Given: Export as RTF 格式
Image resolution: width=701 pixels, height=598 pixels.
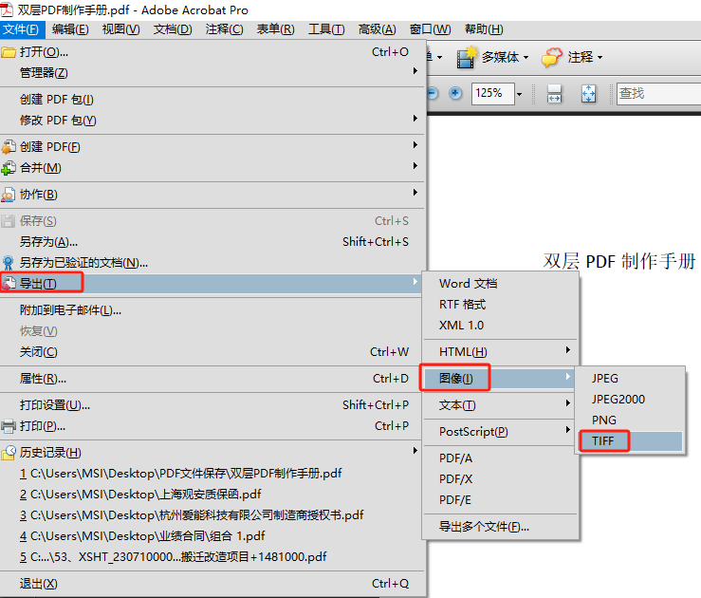Looking at the screenshot, I should click(501, 305).
